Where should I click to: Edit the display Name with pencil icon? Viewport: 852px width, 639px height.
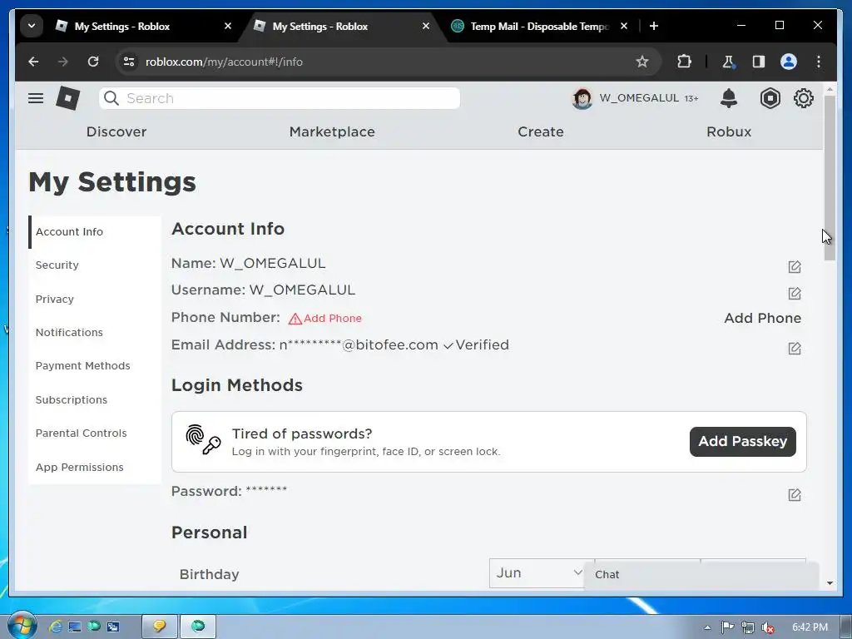(x=795, y=267)
